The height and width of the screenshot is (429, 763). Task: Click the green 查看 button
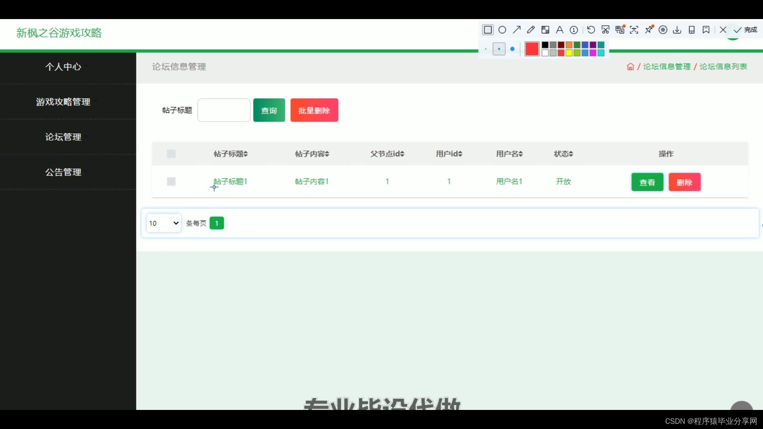click(647, 182)
